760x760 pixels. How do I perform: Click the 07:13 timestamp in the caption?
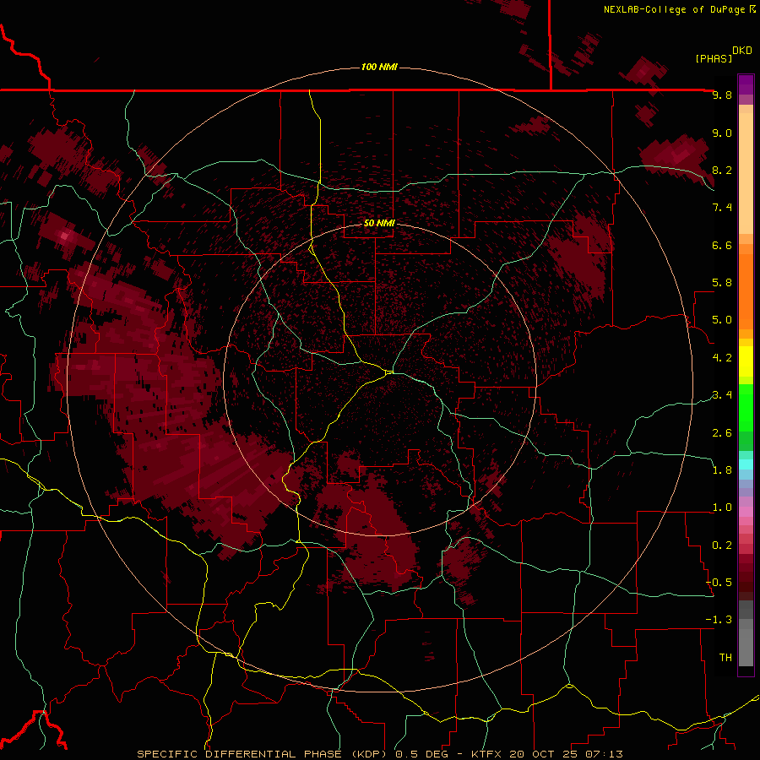click(604, 754)
